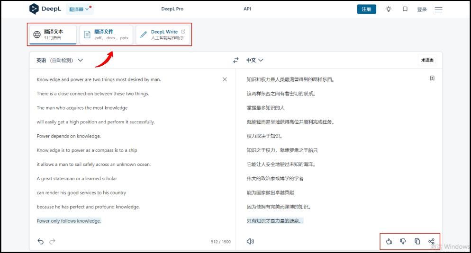Undo last edit in source text
Image resolution: width=471 pixels, height=253 pixels.
(x=41, y=241)
